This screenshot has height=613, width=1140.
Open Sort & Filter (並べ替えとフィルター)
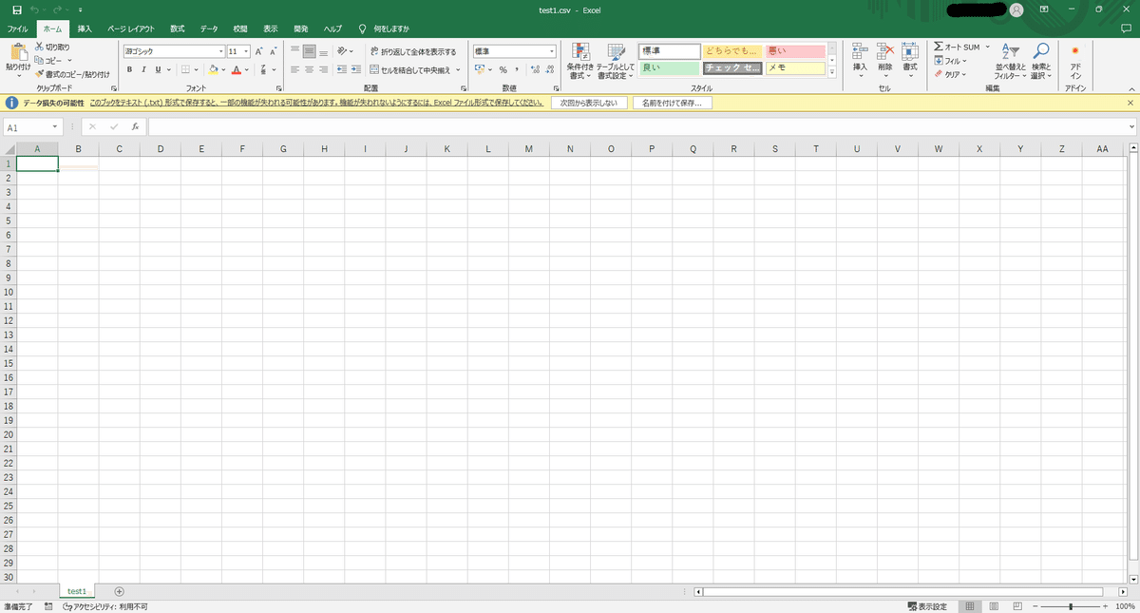(1010, 61)
